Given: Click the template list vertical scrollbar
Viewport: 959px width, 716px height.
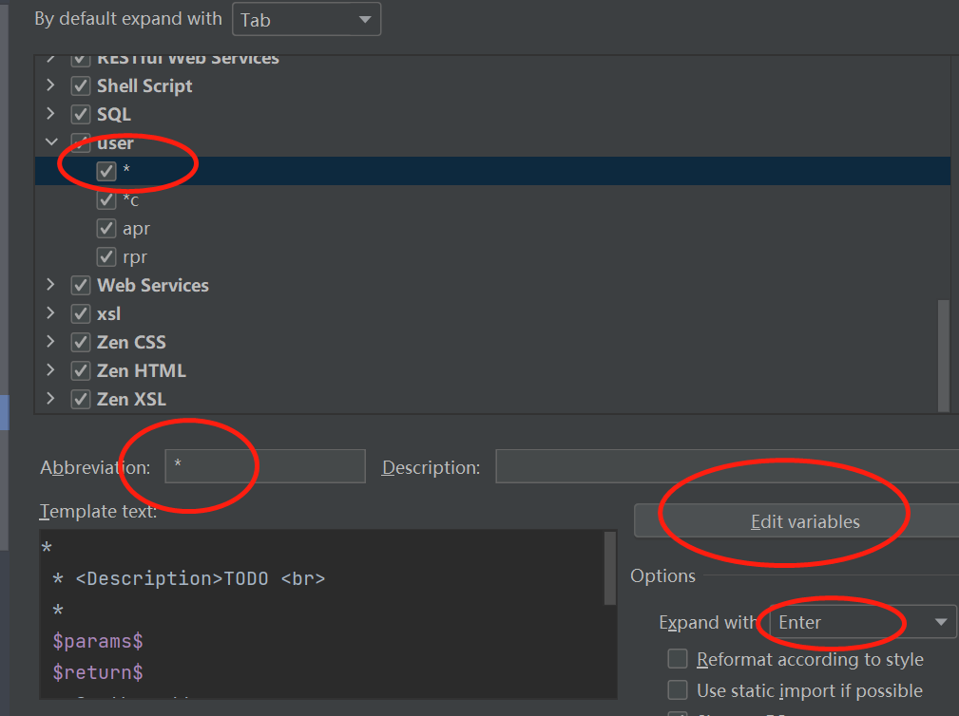Looking at the screenshot, I should tap(944, 355).
